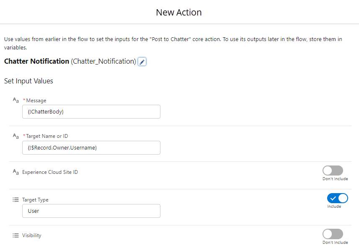Click the pencil icon to edit the action name

coord(142,61)
